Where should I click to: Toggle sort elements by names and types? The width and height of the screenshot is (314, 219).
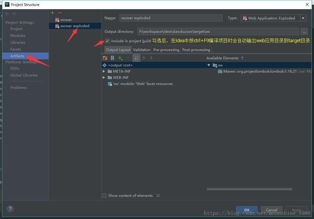click(x=136, y=58)
